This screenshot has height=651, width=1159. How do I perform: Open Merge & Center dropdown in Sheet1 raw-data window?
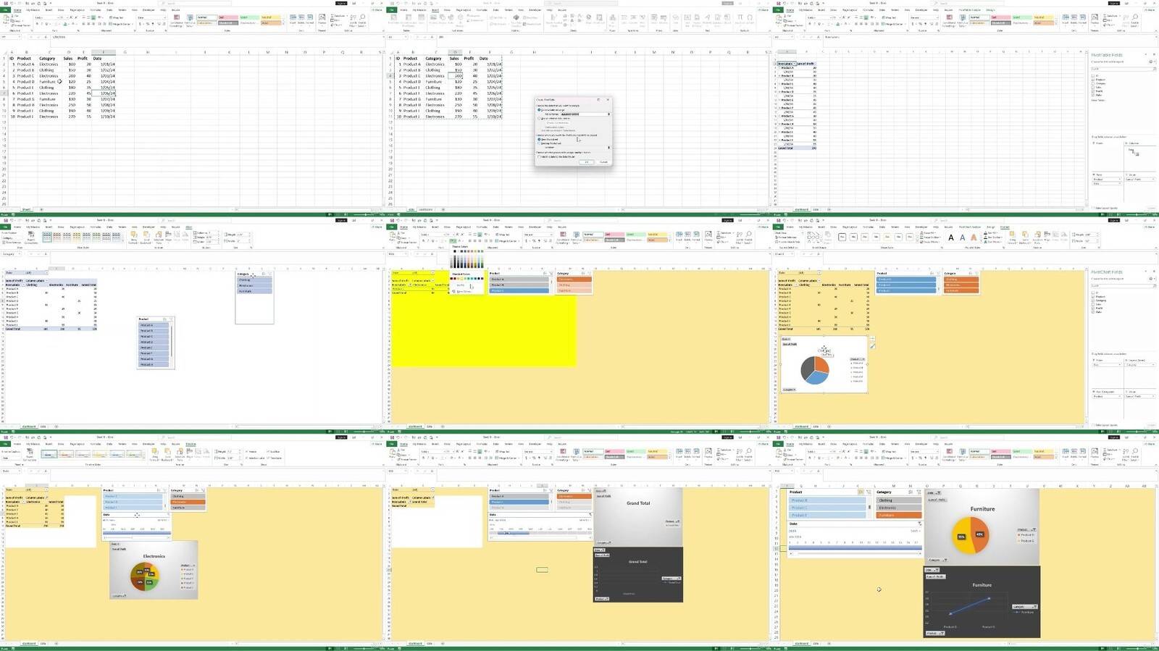click(x=133, y=24)
